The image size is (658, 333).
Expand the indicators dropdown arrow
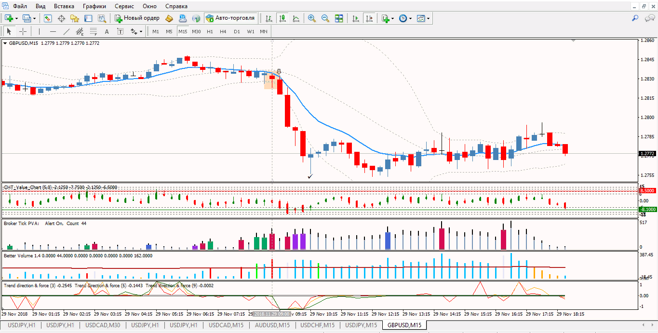[x=392, y=18]
